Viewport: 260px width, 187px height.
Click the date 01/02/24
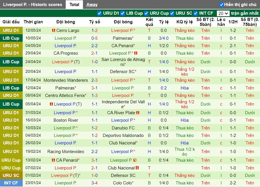click(x=33, y=175)
